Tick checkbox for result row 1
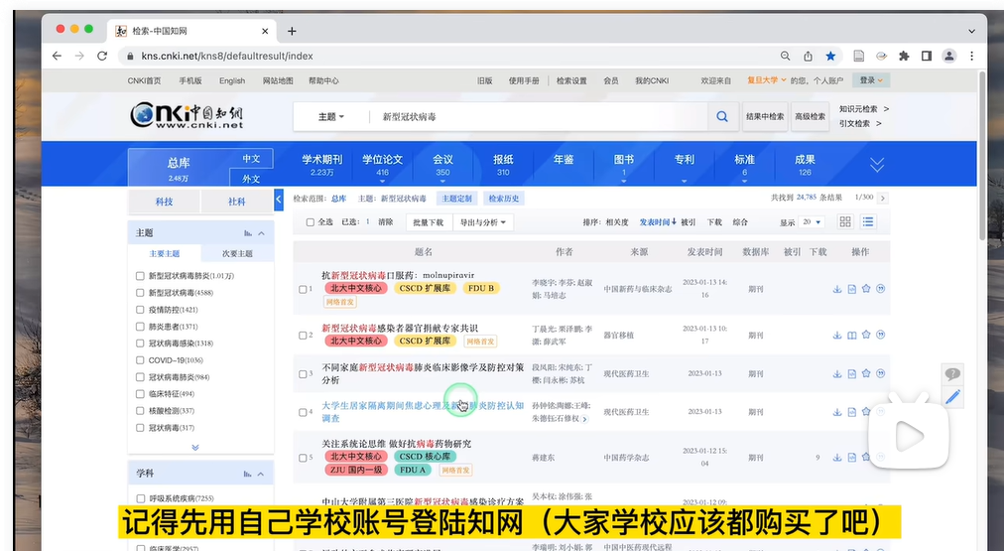Image resolution: width=1004 pixels, height=551 pixels. (303, 289)
